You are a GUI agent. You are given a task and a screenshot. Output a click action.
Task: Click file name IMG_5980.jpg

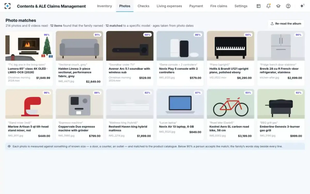tap(66, 136)
